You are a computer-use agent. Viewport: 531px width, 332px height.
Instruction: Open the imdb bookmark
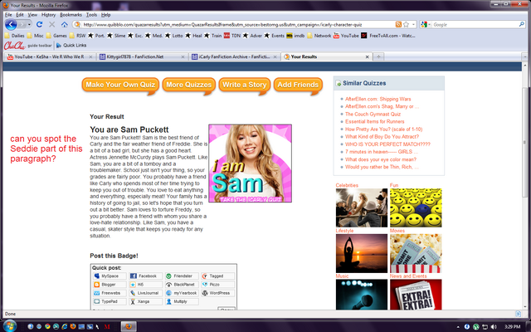[295, 36]
